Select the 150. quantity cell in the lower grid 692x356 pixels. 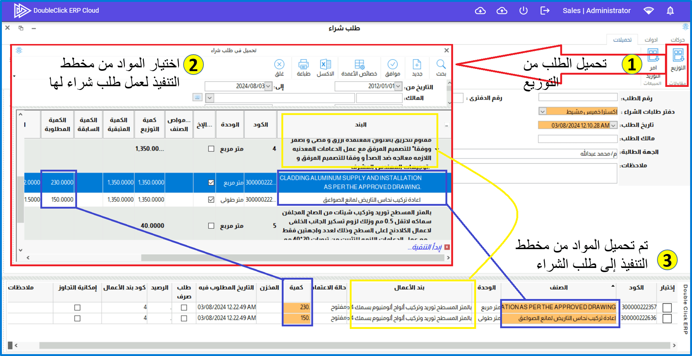pos(297,318)
